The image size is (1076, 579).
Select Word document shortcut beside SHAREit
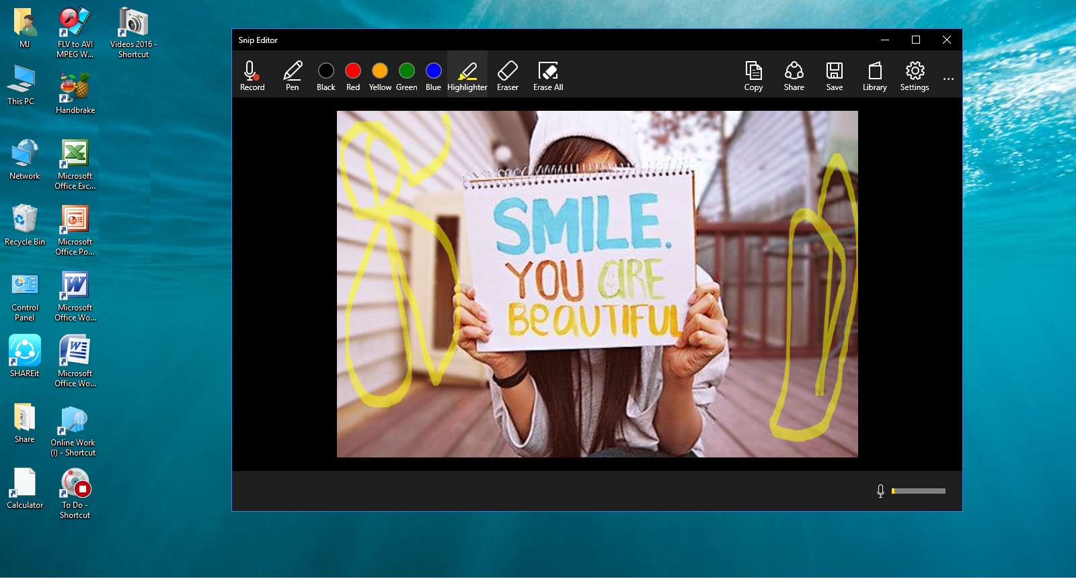[x=75, y=362]
